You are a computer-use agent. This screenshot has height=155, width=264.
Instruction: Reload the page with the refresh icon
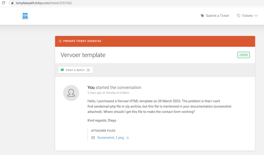click(3, 3)
